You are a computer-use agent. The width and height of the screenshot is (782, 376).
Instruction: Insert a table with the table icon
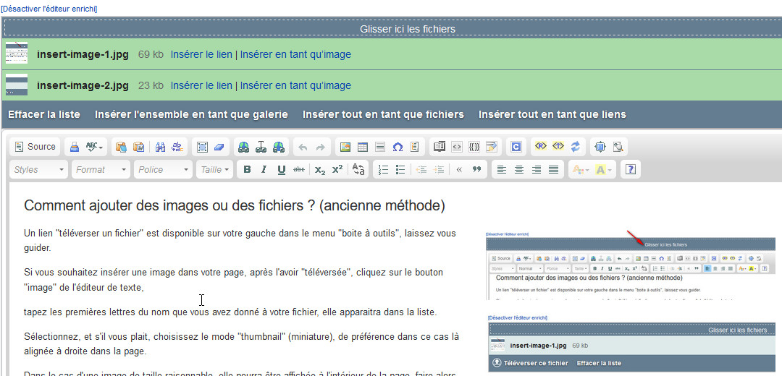363,147
